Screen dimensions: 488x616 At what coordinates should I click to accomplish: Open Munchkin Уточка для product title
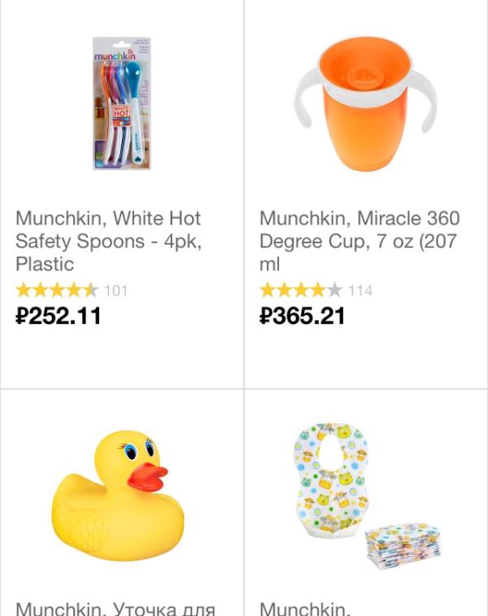click(x=115, y=608)
